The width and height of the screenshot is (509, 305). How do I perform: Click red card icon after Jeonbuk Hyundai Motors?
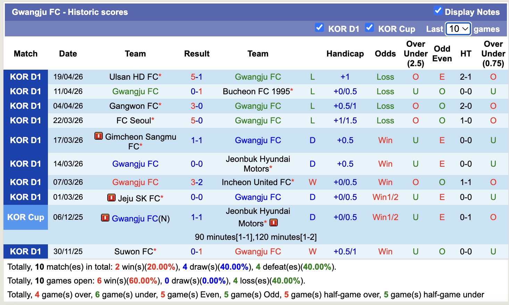coord(274,223)
